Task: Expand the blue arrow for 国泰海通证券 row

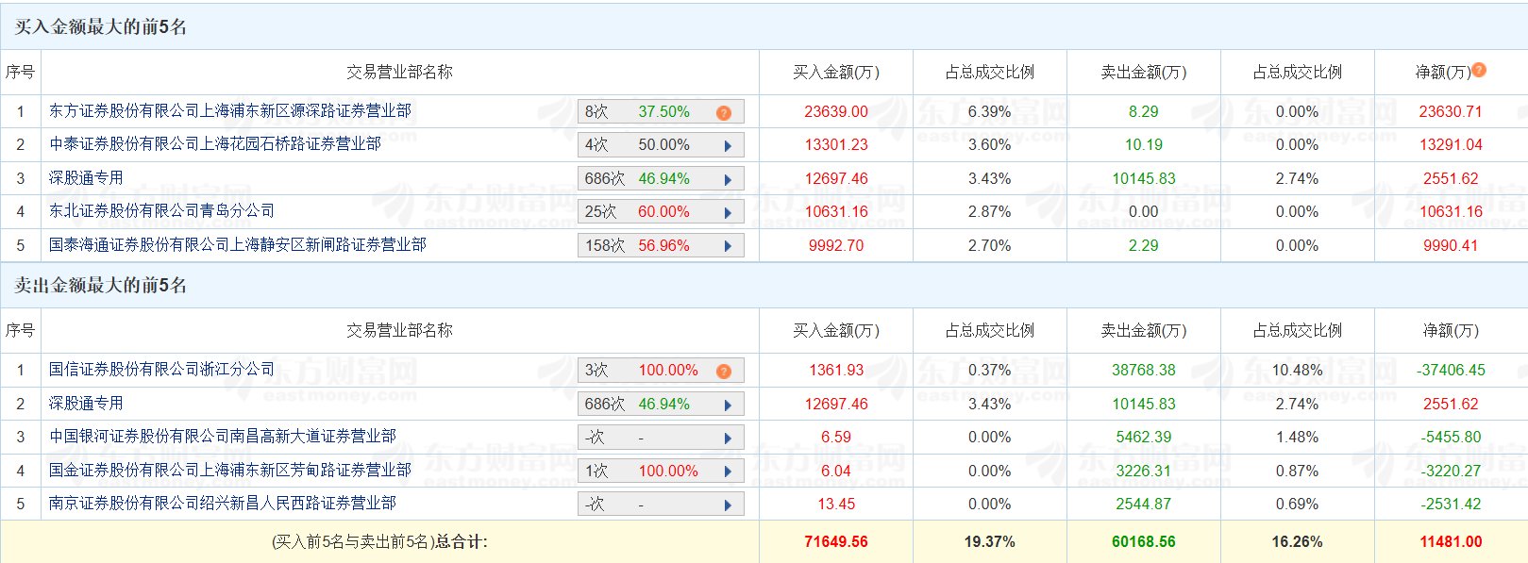Action: (728, 246)
